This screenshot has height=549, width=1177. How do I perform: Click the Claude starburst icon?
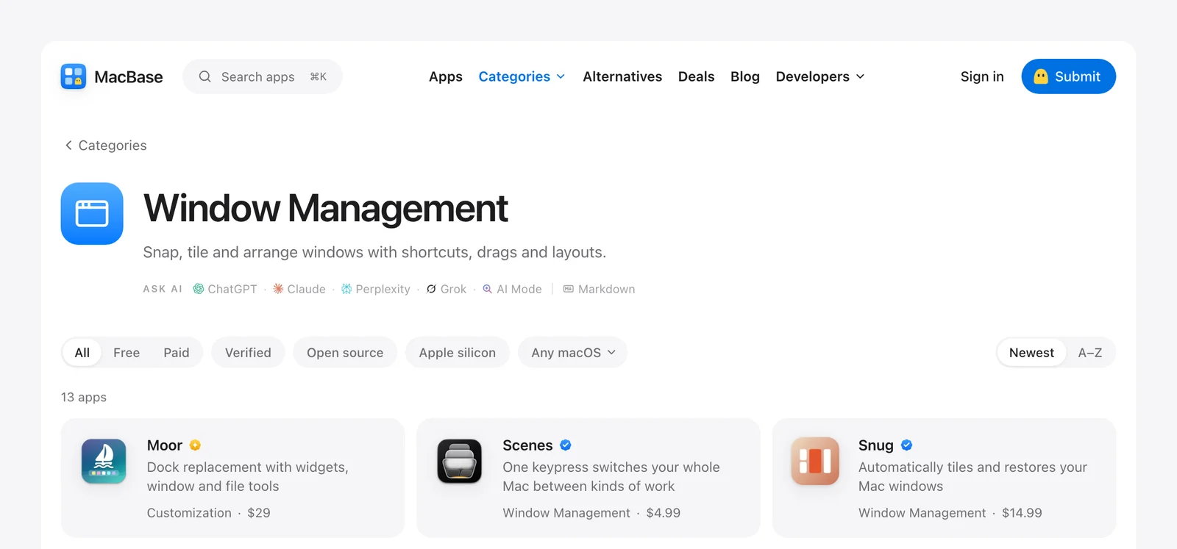click(x=278, y=289)
